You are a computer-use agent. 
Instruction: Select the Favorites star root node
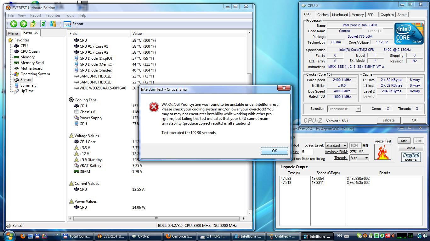(x=19, y=40)
